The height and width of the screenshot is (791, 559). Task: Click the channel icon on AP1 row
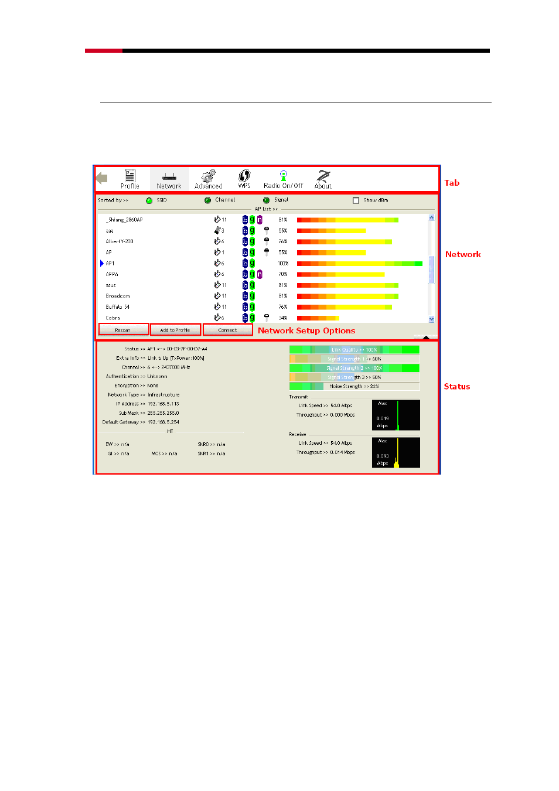[217, 264]
